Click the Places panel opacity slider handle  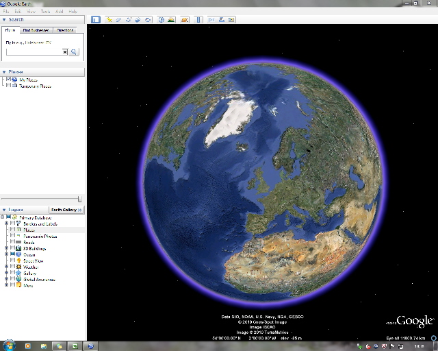[x=79, y=199]
